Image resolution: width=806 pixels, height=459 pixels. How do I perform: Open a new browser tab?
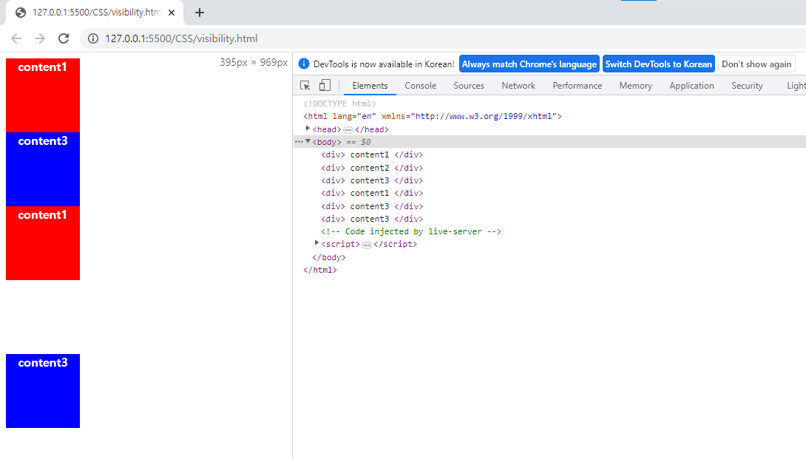[200, 13]
